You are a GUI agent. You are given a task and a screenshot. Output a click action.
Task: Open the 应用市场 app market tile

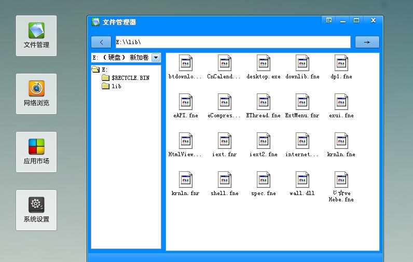[36, 152]
